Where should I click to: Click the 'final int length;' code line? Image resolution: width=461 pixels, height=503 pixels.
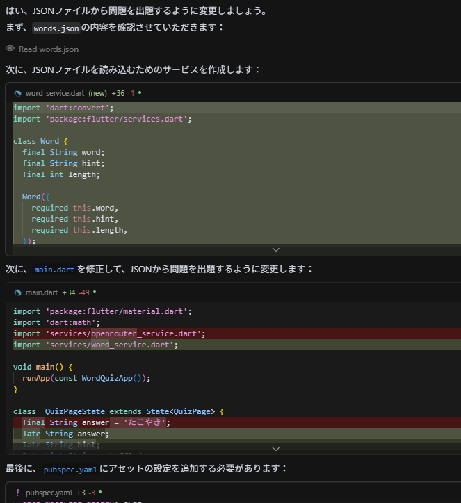tap(61, 174)
